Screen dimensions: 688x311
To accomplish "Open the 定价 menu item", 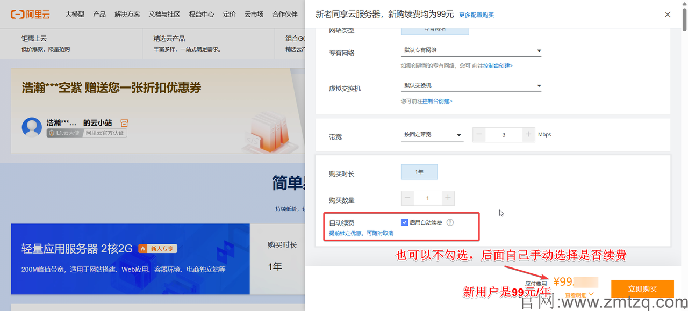I will tap(229, 15).
